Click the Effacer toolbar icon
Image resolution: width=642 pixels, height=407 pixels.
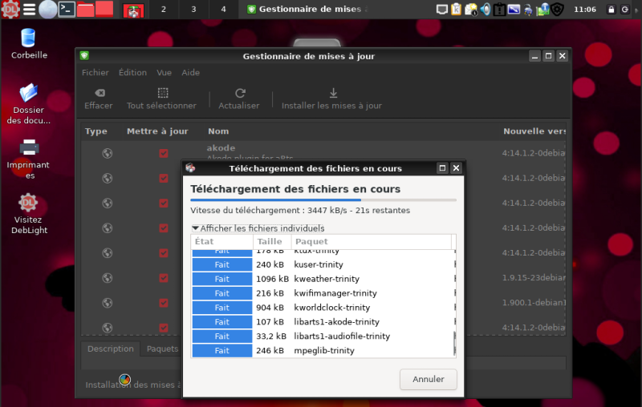pos(99,93)
